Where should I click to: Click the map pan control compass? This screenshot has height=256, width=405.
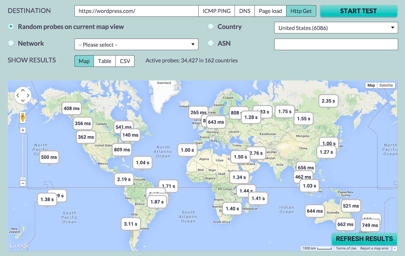point(23,95)
